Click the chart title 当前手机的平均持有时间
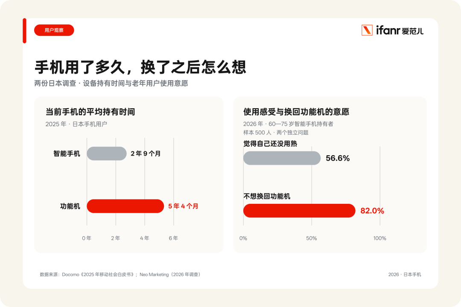The width and height of the screenshot is (461, 307). [x=90, y=112]
